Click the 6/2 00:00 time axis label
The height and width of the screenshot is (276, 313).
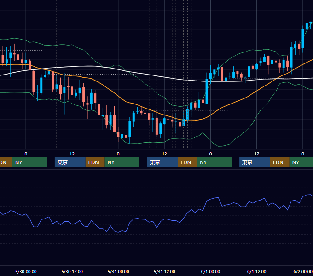pyautogui.click(x=303, y=271)
